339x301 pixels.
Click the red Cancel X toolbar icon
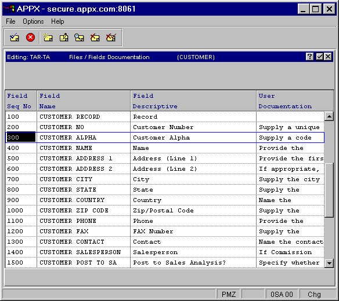pos(31,37)
